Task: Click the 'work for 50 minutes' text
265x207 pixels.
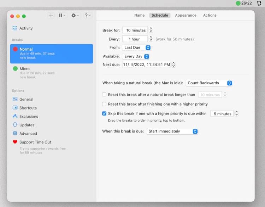Action: [175, 39]
